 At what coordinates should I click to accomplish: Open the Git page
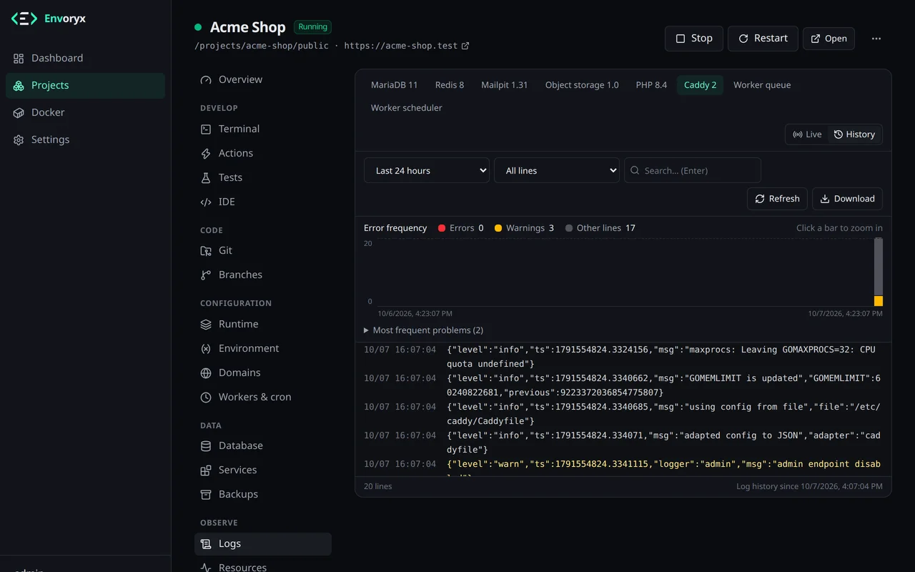click(x=263, y=250)
